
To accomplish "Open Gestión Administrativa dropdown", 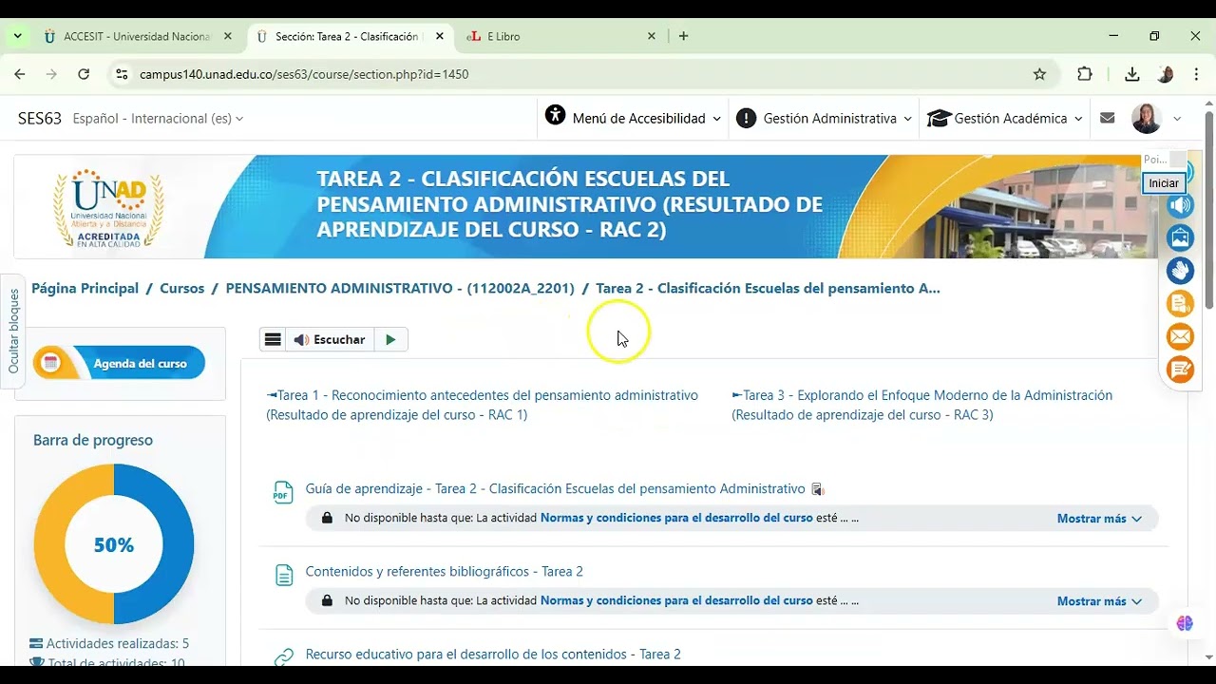I will coord(824,119).
